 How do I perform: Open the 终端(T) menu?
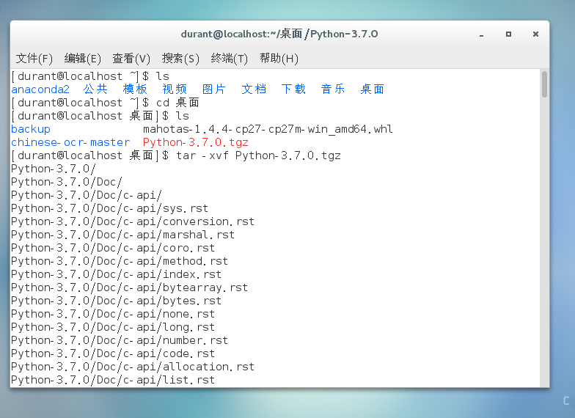(x=229, y=59)
